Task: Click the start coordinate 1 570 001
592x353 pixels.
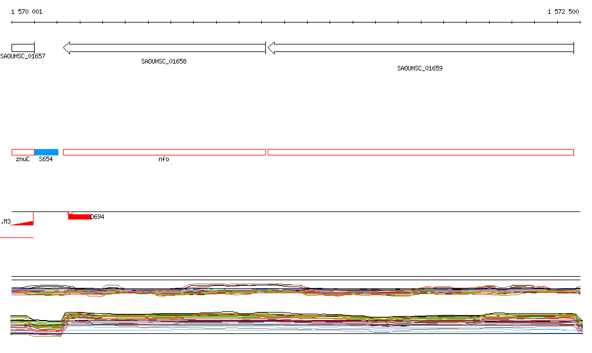Action: 27,12
